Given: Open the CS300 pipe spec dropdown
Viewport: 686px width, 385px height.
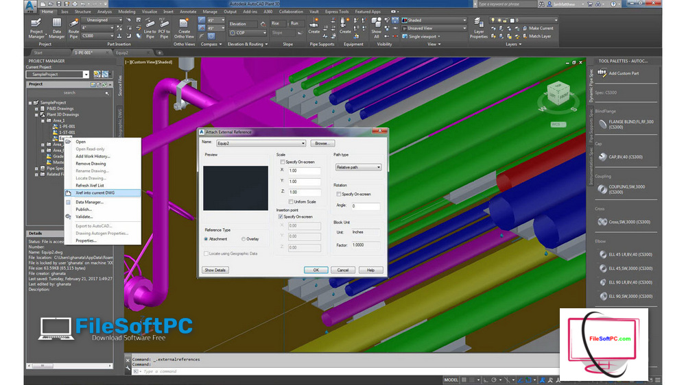Looking at the screenshot, I should (98, 36).
